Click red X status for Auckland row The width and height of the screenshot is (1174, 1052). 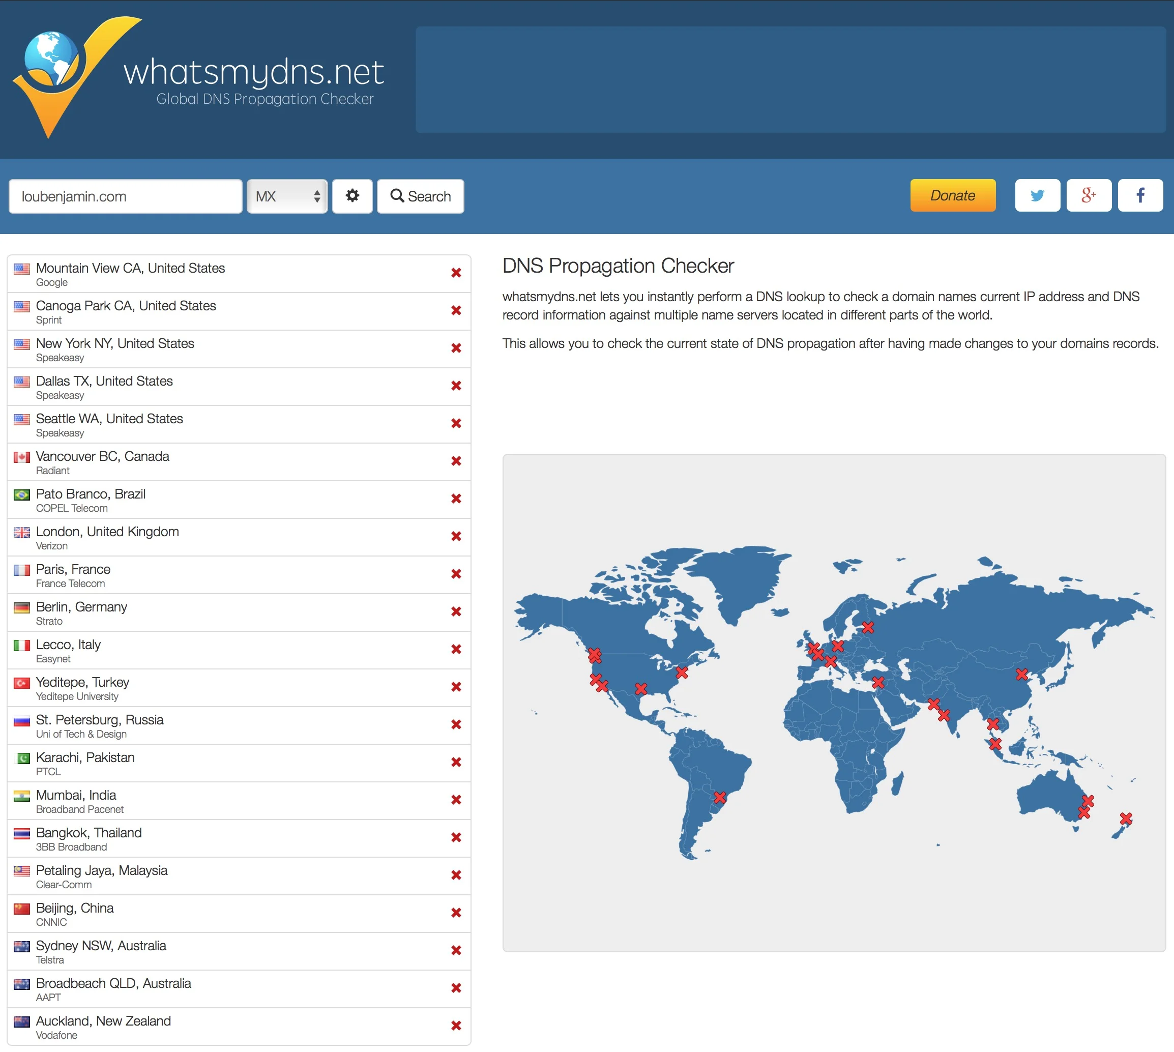pyautogui.click(x=456, y=1026)
